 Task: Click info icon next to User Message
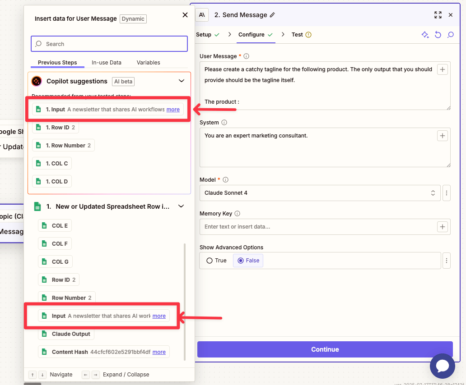tap(247, 56)
